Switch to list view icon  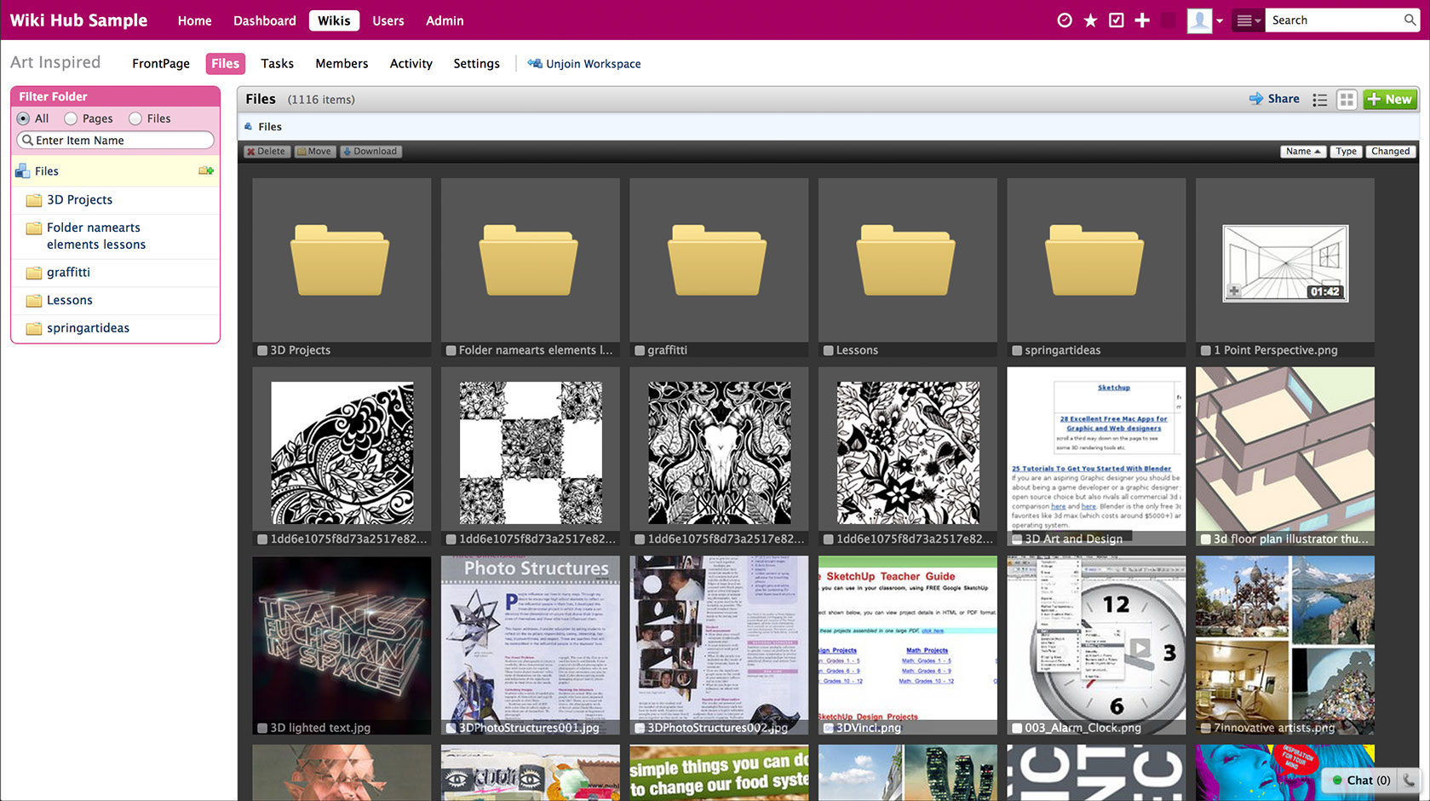[x=1319, y=100]
